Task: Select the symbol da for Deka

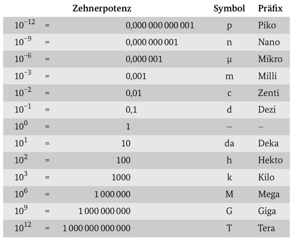Action: pos(229,143)
